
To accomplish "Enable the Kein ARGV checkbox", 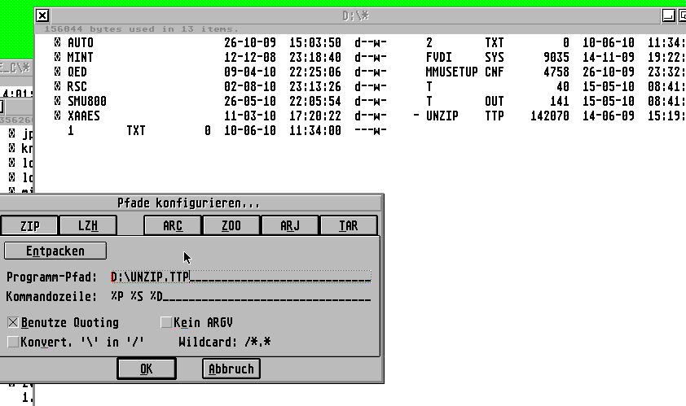I will 166,323.
